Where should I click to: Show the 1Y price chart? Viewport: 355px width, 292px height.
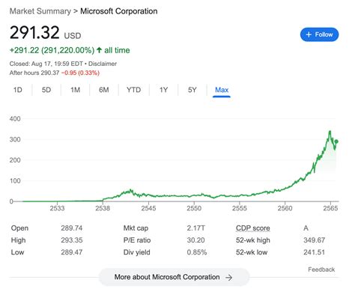coord(163,90)
